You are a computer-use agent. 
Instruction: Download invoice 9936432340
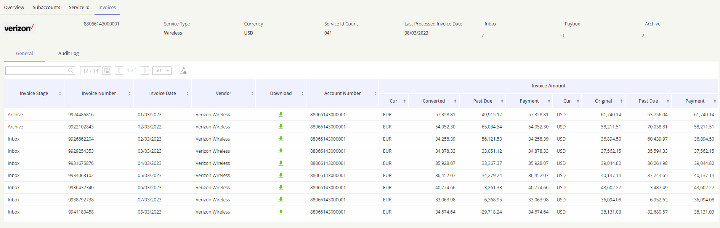coord(281,187)
